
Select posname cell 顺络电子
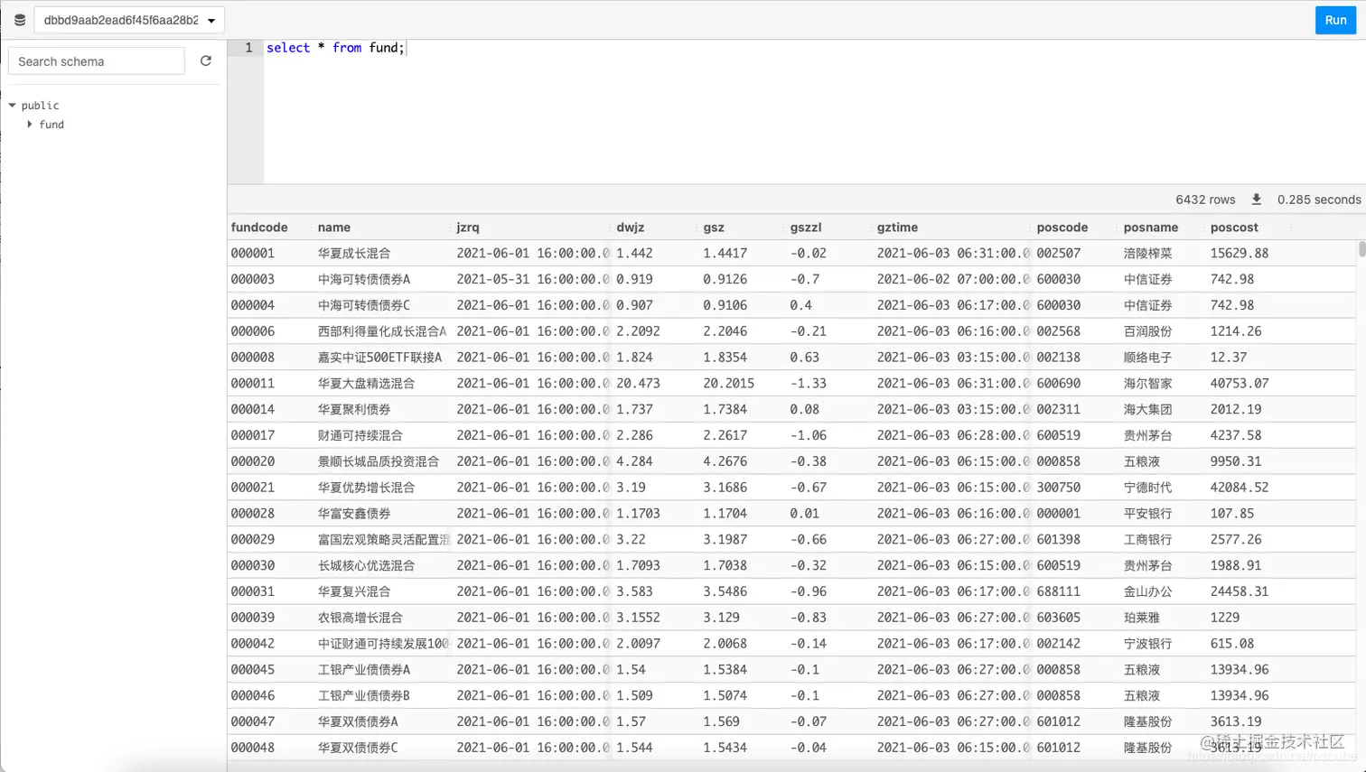1147,358
